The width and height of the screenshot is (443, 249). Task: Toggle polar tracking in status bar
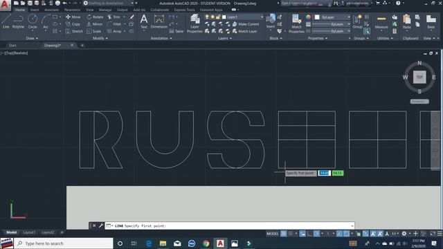[x=317, y=234]
